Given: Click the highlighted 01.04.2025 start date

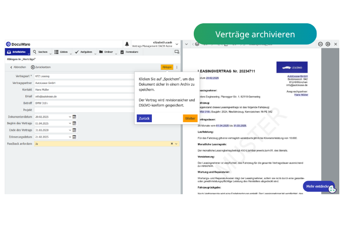Looking at the screenshot, I should (x=222, y=126).
